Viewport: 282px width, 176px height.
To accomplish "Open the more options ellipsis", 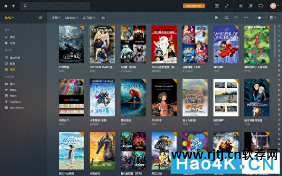I will click(246, 18).
